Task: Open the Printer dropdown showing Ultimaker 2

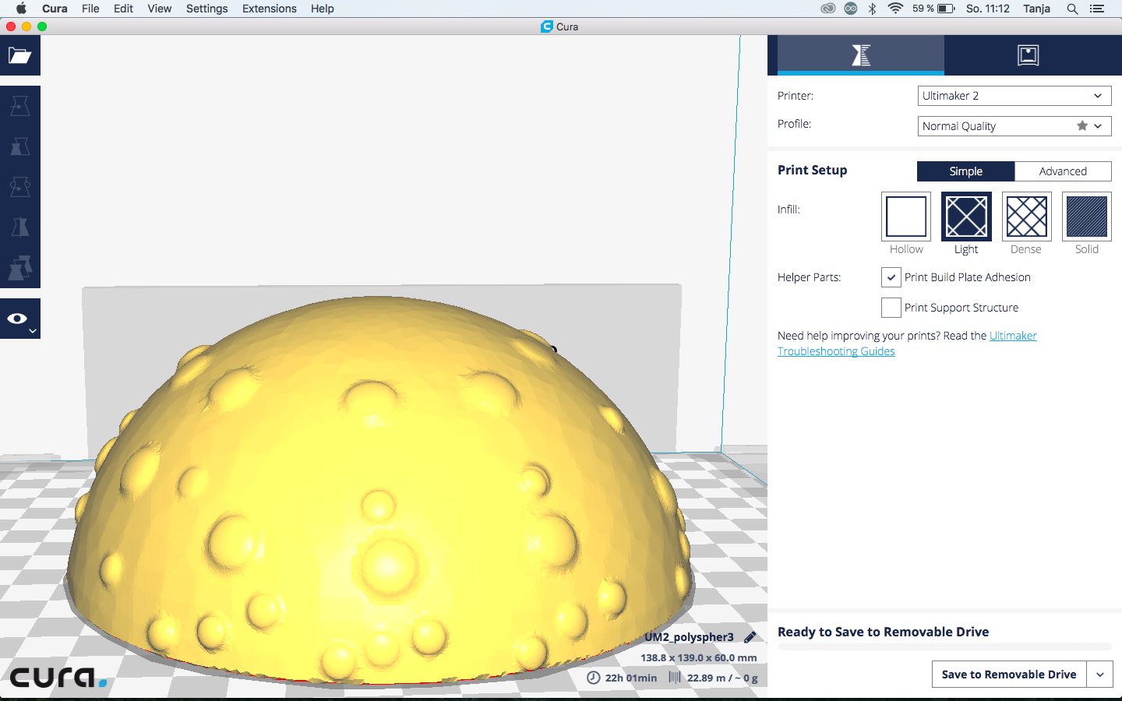Action: pos(1014,96)
